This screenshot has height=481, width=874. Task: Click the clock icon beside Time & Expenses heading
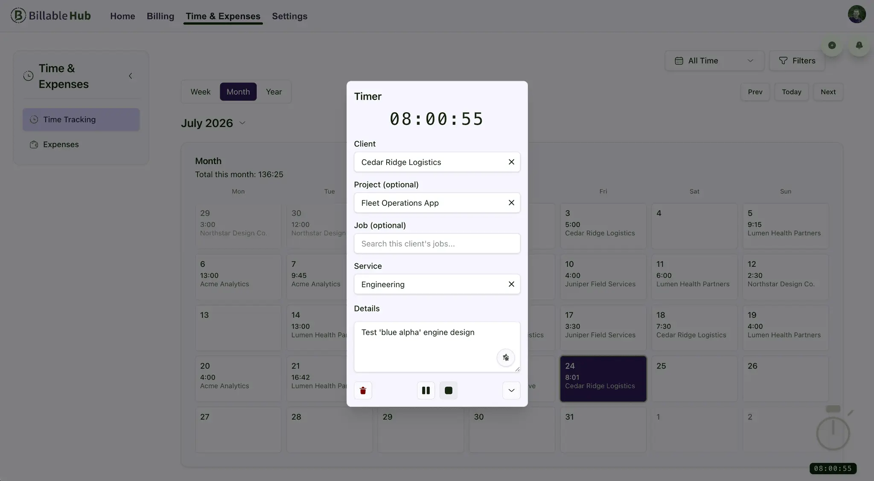click(x=28, y=76)
